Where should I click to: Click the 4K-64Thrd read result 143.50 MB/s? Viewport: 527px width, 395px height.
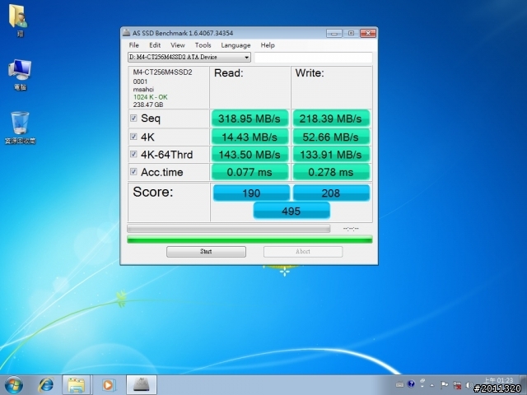pyautogui.click(x=250, y=155)
